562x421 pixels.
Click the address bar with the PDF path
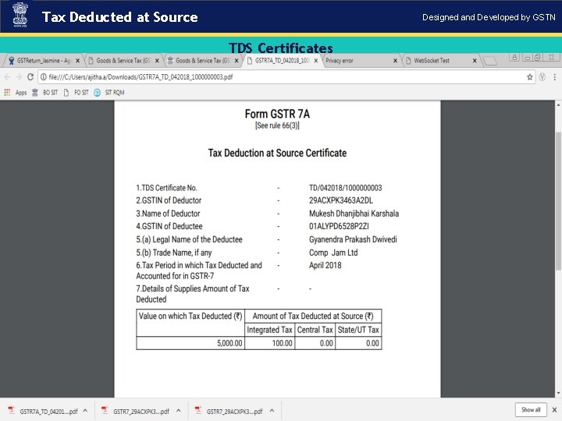pos(286,77)
